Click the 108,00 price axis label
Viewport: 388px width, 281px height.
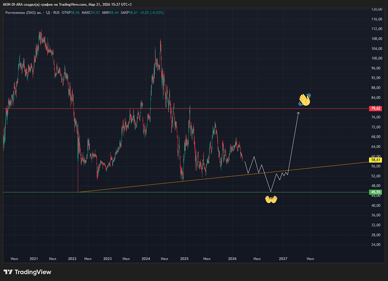coord(377,39)
